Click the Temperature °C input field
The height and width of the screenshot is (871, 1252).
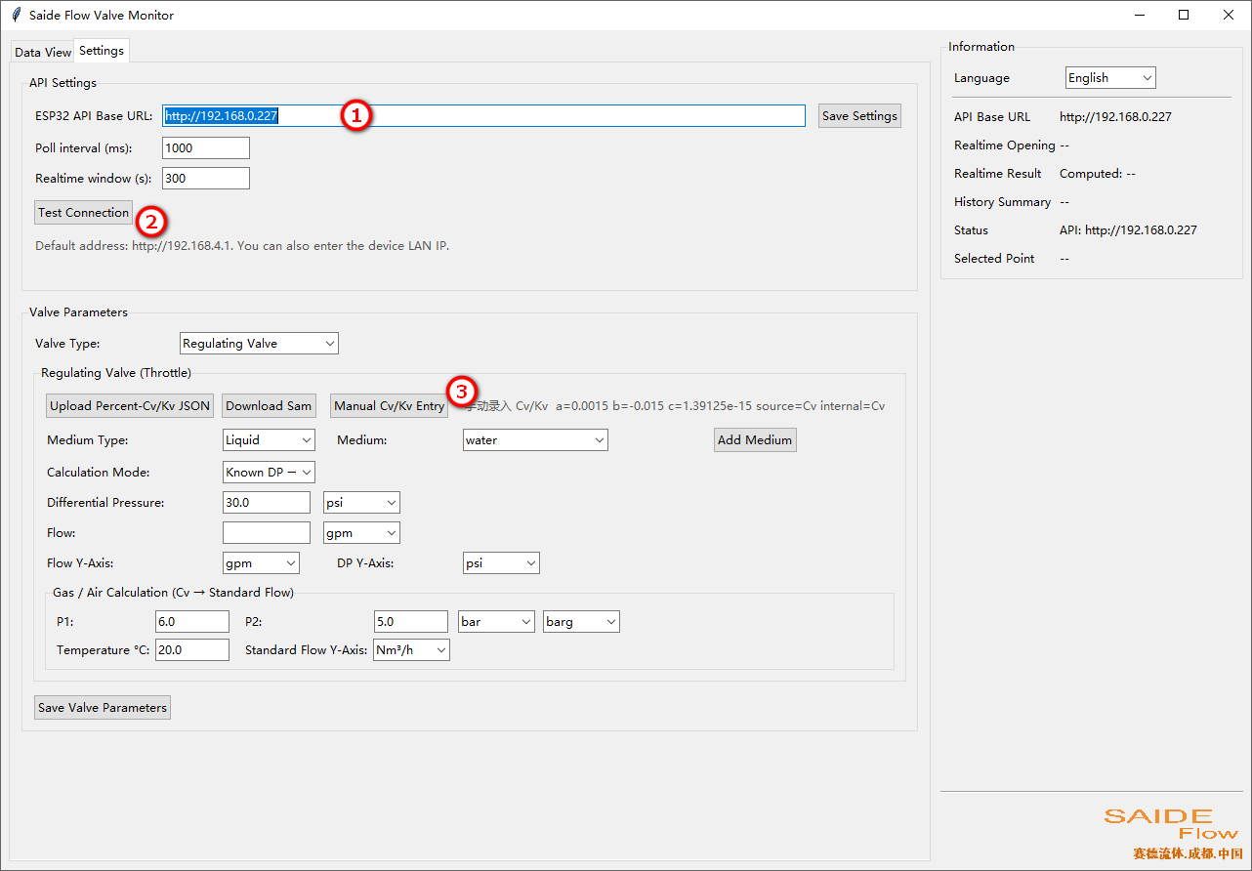click(x=192, y=650)
